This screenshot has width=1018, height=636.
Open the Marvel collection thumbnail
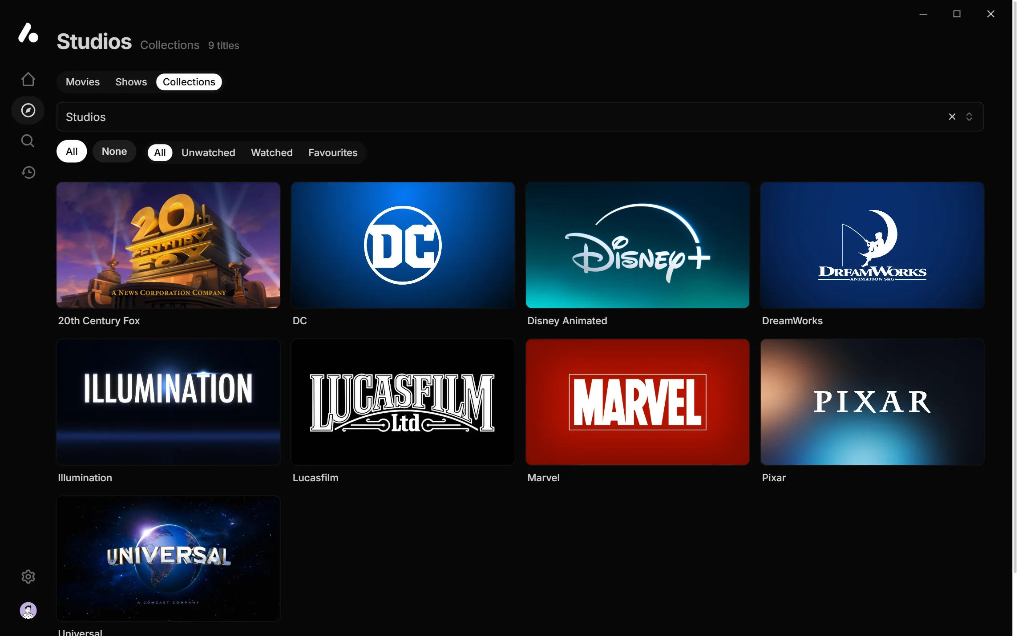point(638,402)
